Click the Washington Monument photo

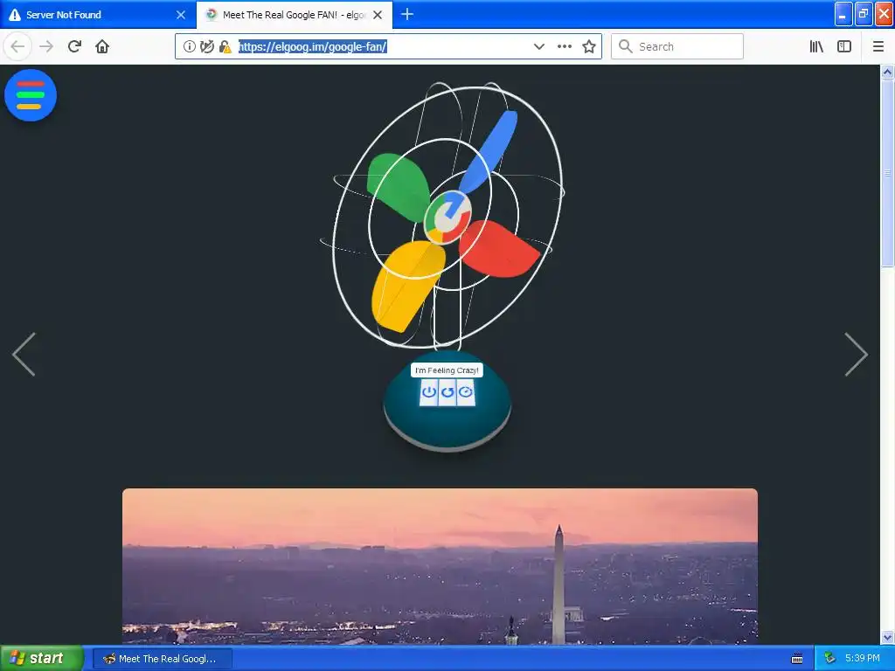441,566
